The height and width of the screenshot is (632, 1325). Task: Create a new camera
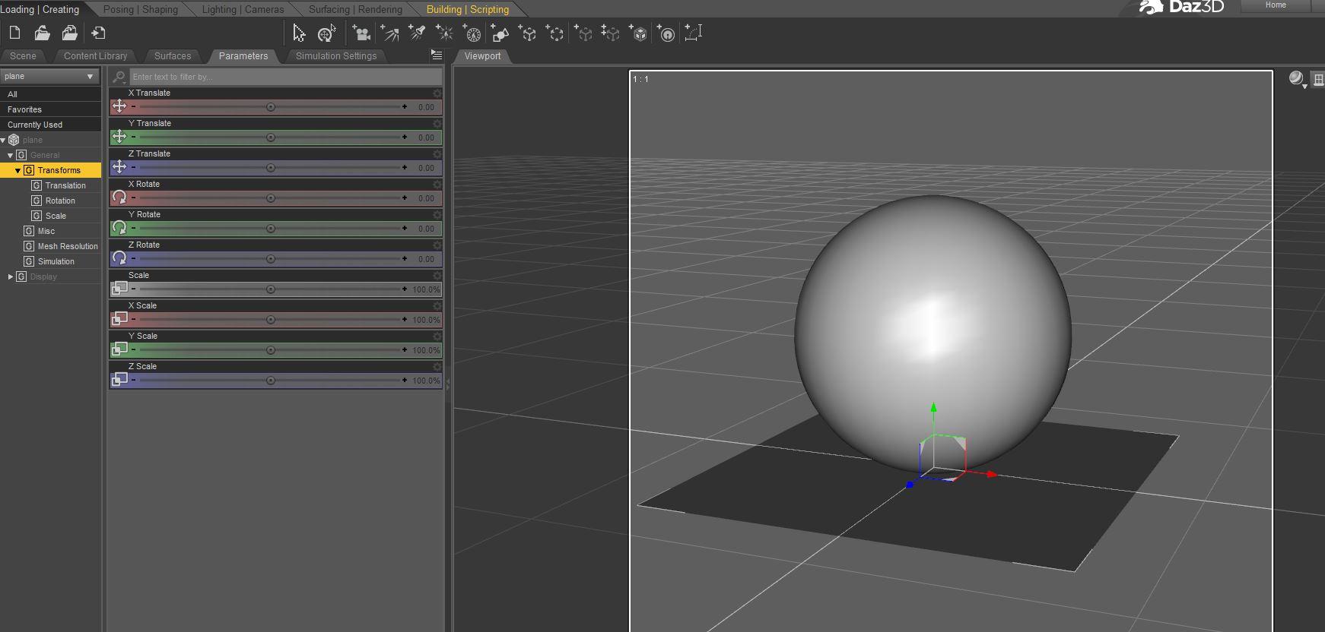point(361,33)
